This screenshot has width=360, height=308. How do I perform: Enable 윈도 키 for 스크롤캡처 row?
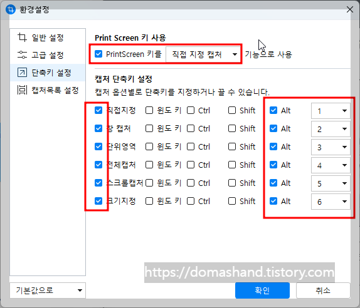click(x=149, y=183)
